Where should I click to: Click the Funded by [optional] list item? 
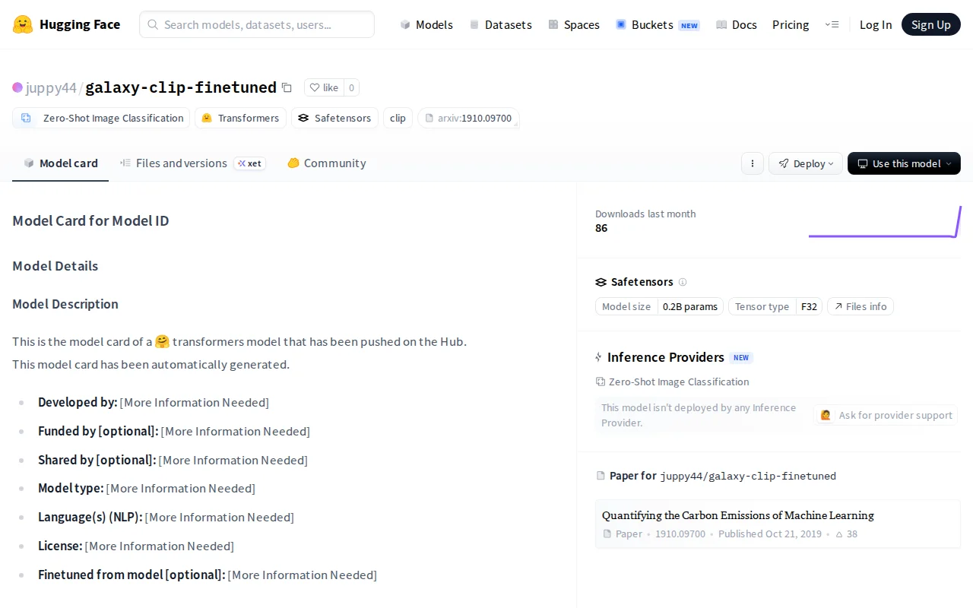point(174,431)
